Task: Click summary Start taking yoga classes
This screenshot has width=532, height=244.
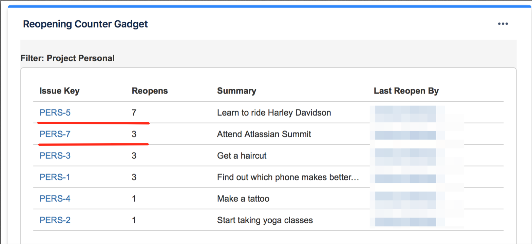Action: tap(265, 220)
